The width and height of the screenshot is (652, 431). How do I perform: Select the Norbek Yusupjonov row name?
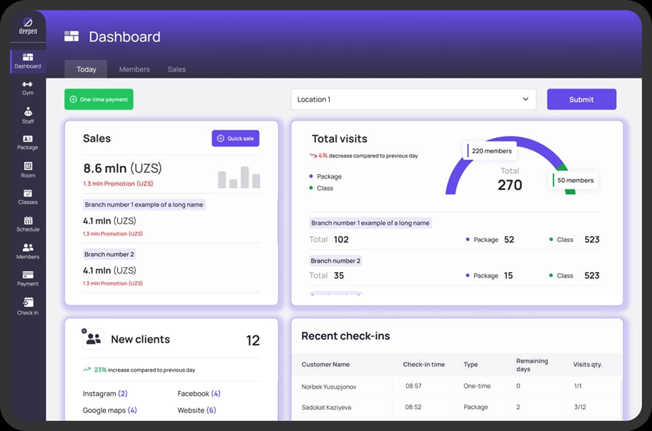(329, 387)
